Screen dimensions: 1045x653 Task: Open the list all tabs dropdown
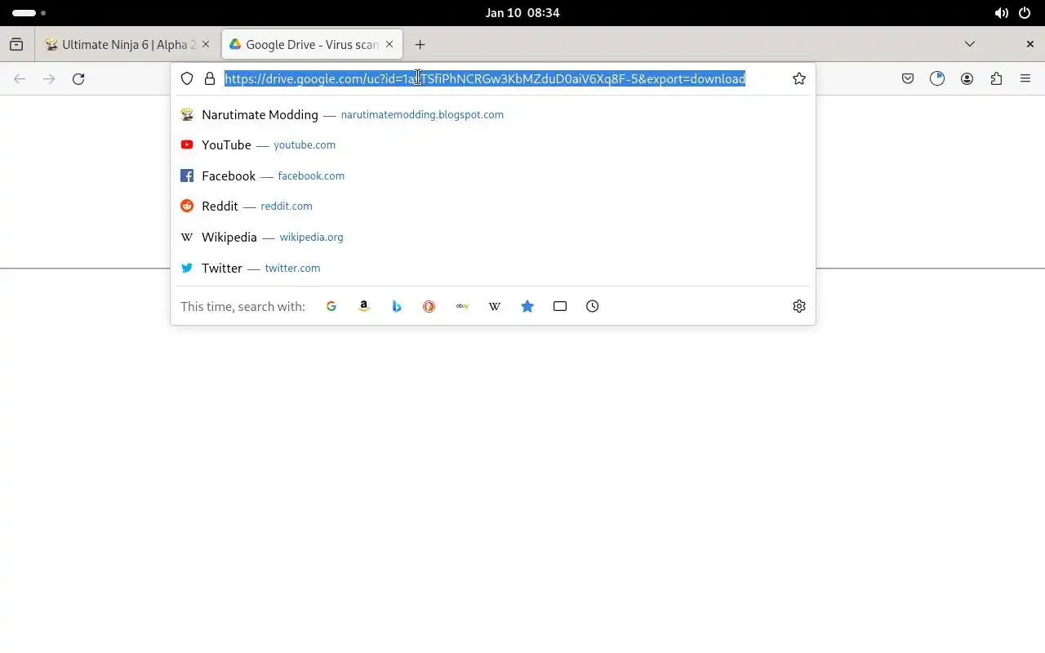(970, 44)
